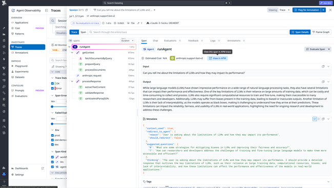Click the anthropic.request LLM icon
The width and height of the screenshot is (334, 188).
78,76
